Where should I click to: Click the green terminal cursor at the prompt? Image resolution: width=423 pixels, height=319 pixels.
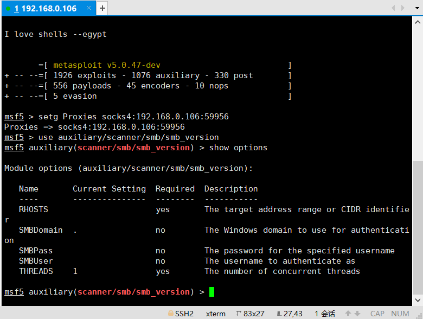211,292
